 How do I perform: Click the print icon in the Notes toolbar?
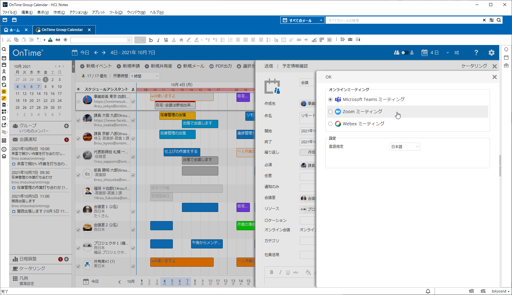(x=58, y=40)
